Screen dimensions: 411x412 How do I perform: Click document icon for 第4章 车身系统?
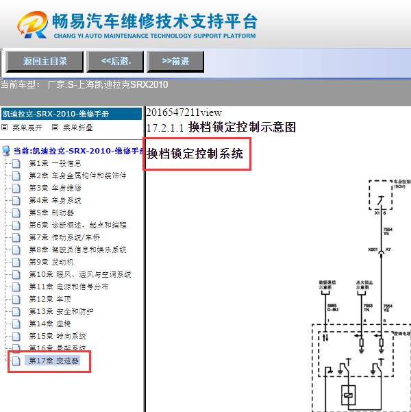pos(16,200)
